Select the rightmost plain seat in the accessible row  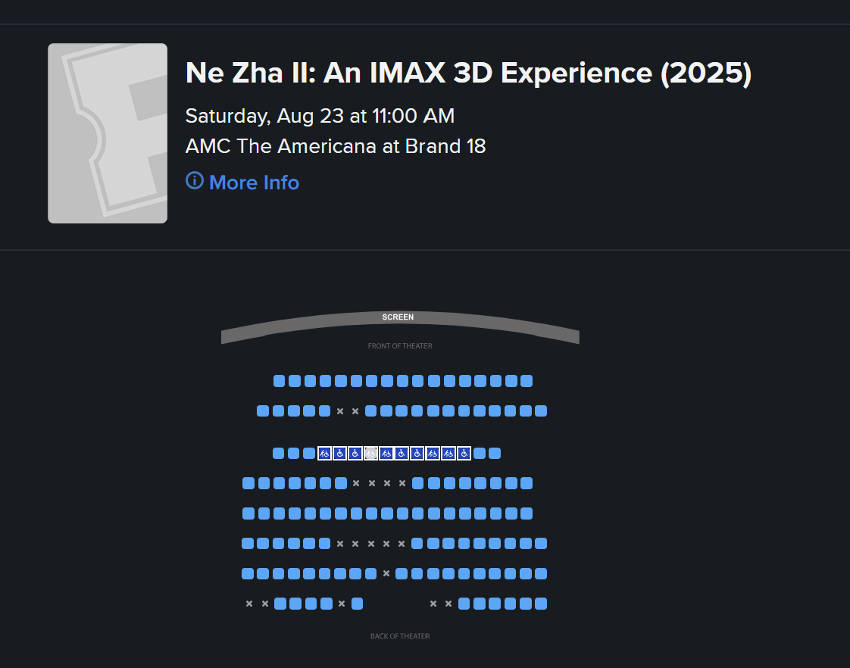tap(495, 454)
